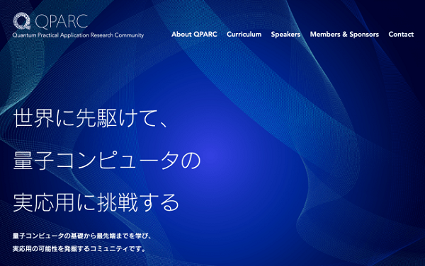Select Members & Sponsors in navigation
The height and width of the screenshot is (266, 425).
click(344, 35)
